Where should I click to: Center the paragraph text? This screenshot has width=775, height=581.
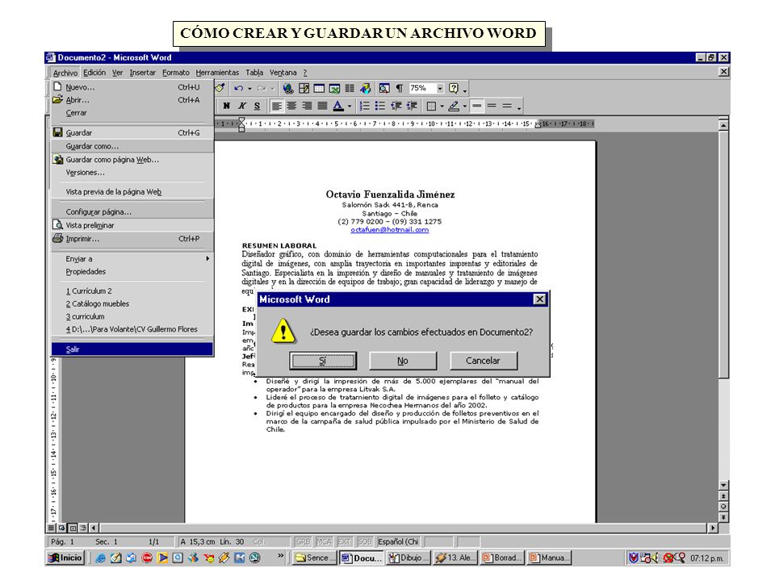[291, 106]
